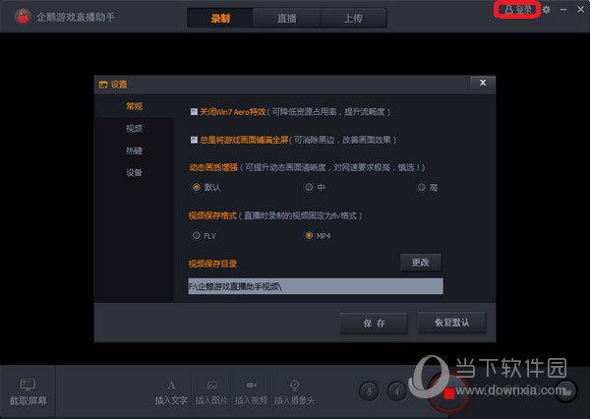590x419 pixels.
Task: Click the penguin app logo icon
Action: pos(23,17)
